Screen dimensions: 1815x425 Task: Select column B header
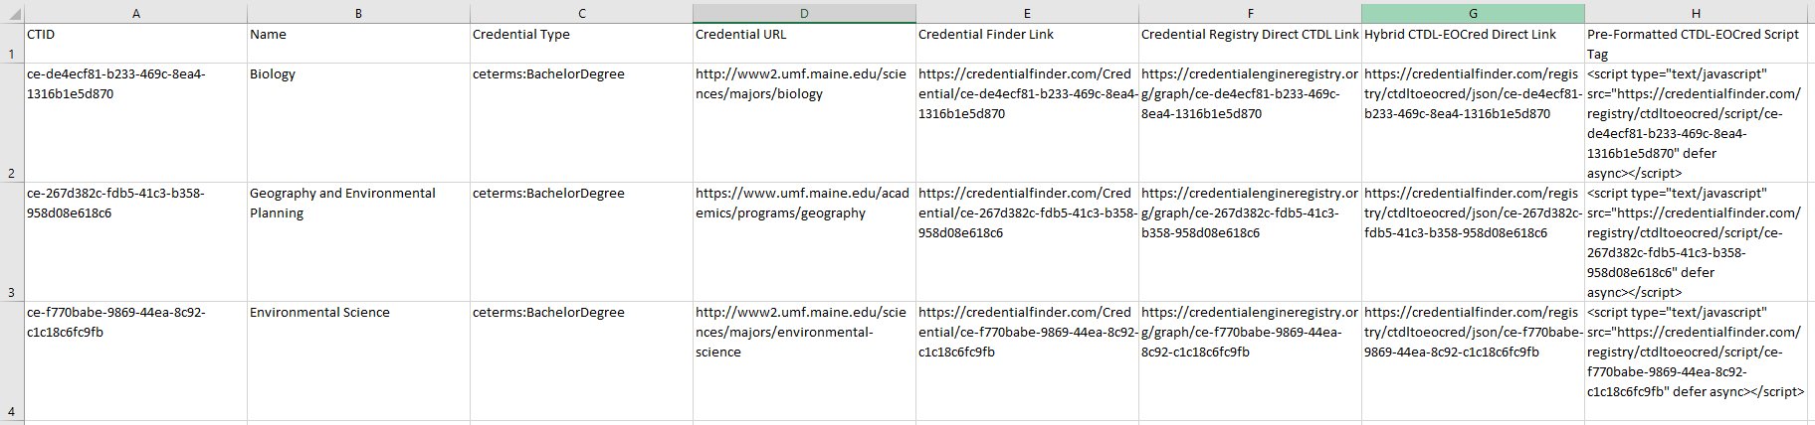point(358,13)
